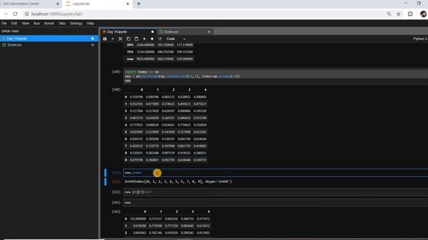Image resolution: width=428 pixels, height=240 pixels.
Task: Close Score.csv from the Open Tabs sidebar
Action: [x=92, y=45]
